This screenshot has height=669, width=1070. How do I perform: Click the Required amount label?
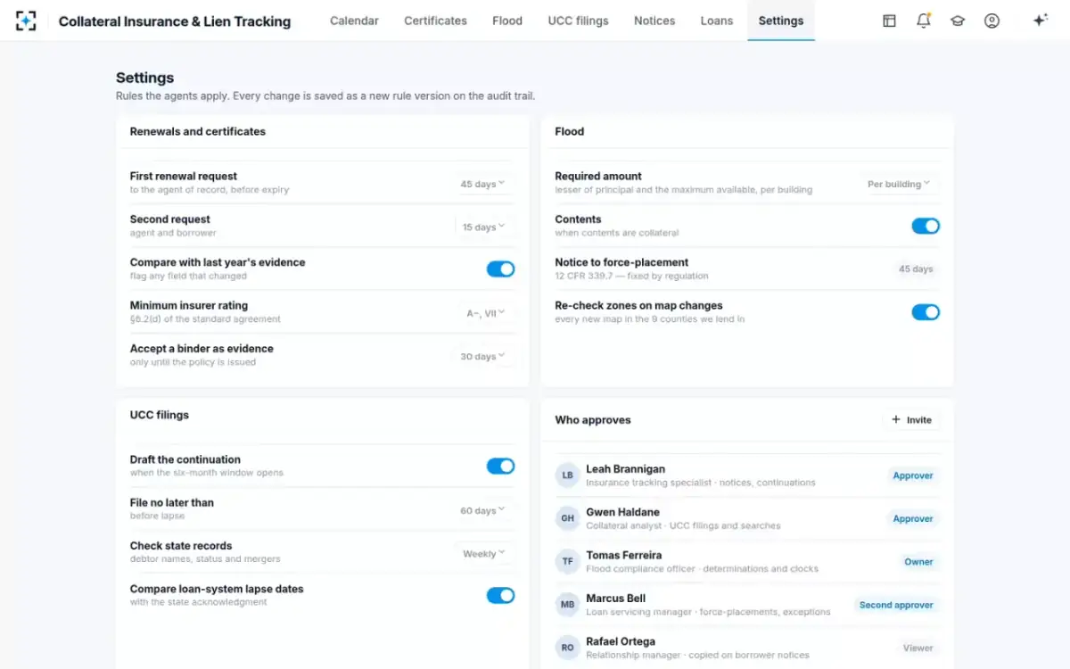[598, 176]
